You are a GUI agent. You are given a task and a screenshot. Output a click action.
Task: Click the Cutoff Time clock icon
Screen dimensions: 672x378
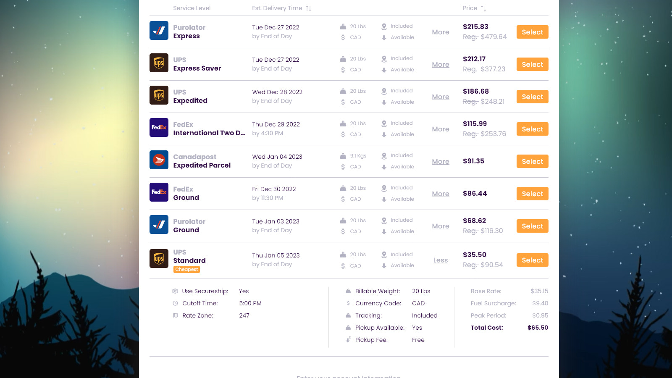coord(175,303)
